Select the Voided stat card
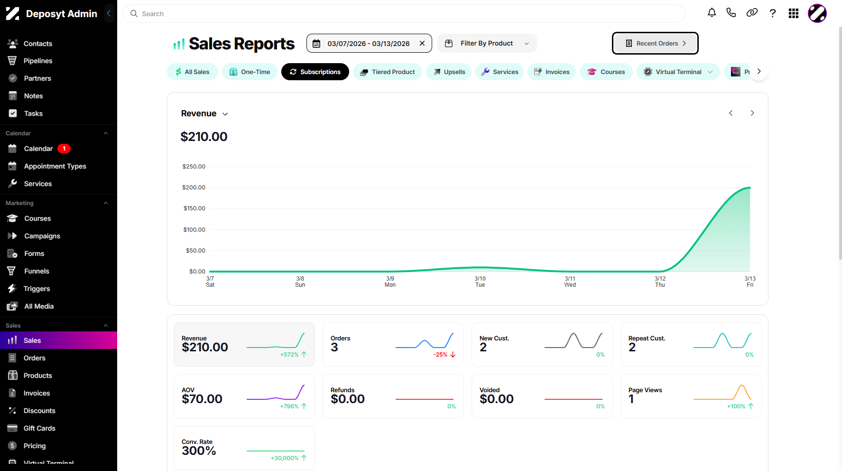842x471 pixels. pos(542,396)
